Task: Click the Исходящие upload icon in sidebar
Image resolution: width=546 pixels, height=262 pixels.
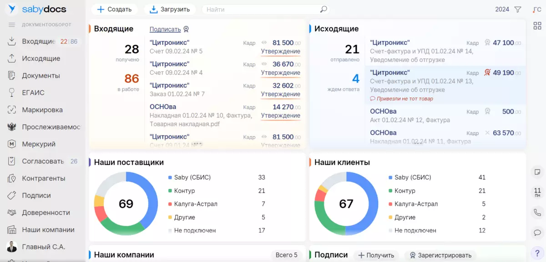Action: 12,59
